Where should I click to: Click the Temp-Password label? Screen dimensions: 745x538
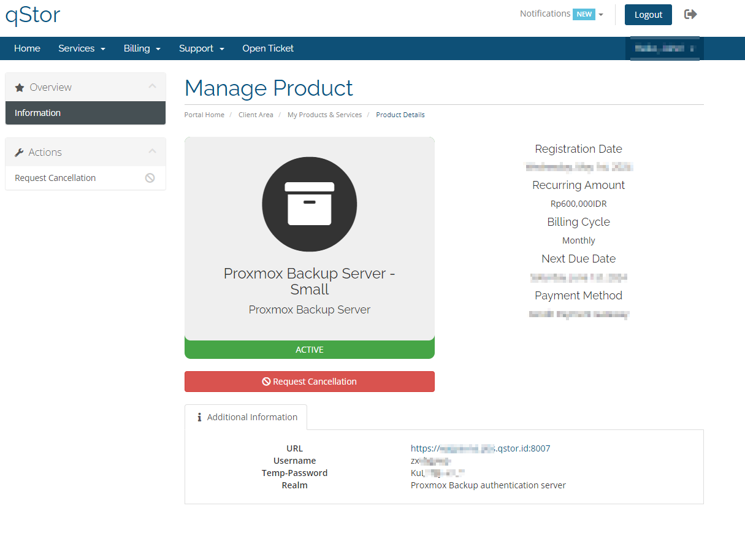click(x=294, y=473)
